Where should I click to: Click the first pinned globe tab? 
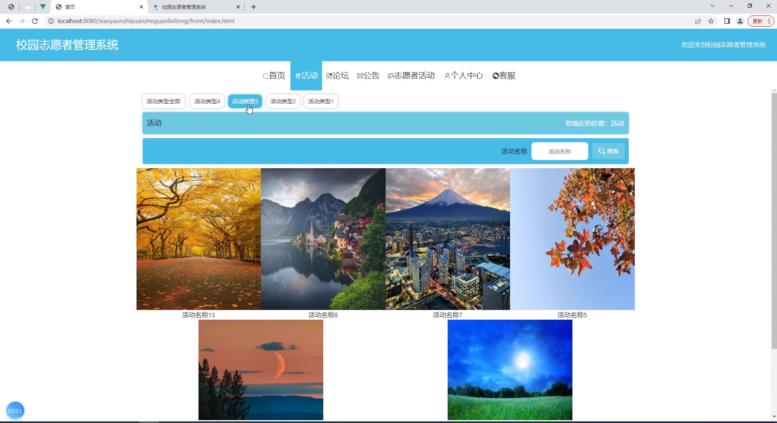tap(11, 7)
